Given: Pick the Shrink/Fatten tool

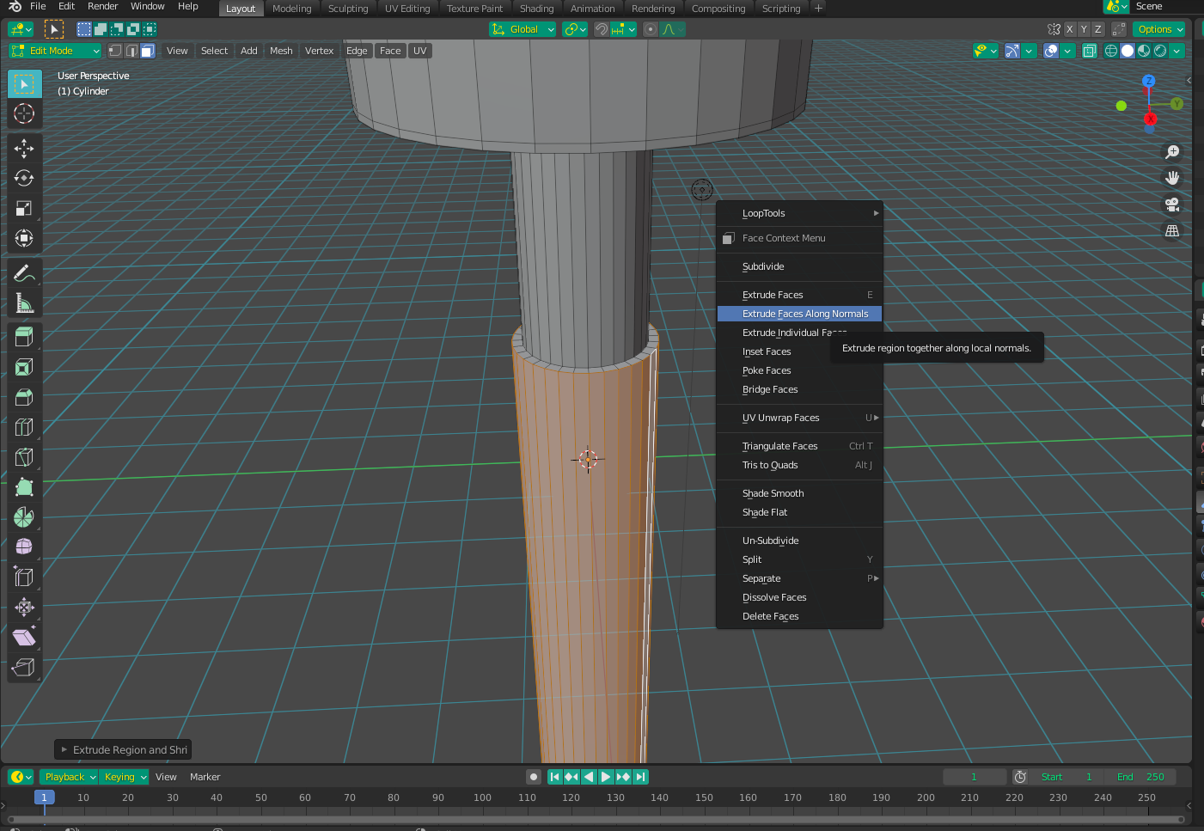Looking at the screenshot, I should tap(24, 608).
